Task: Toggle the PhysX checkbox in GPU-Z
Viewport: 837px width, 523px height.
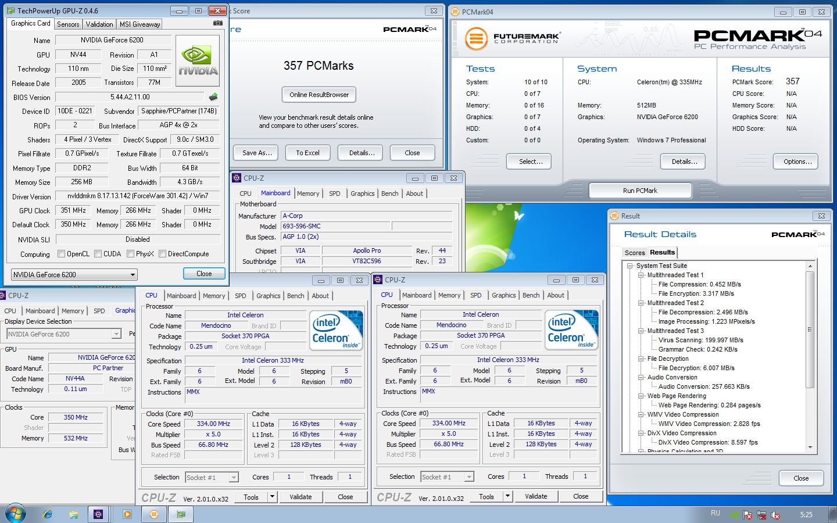Action: [x=131, y=254]
